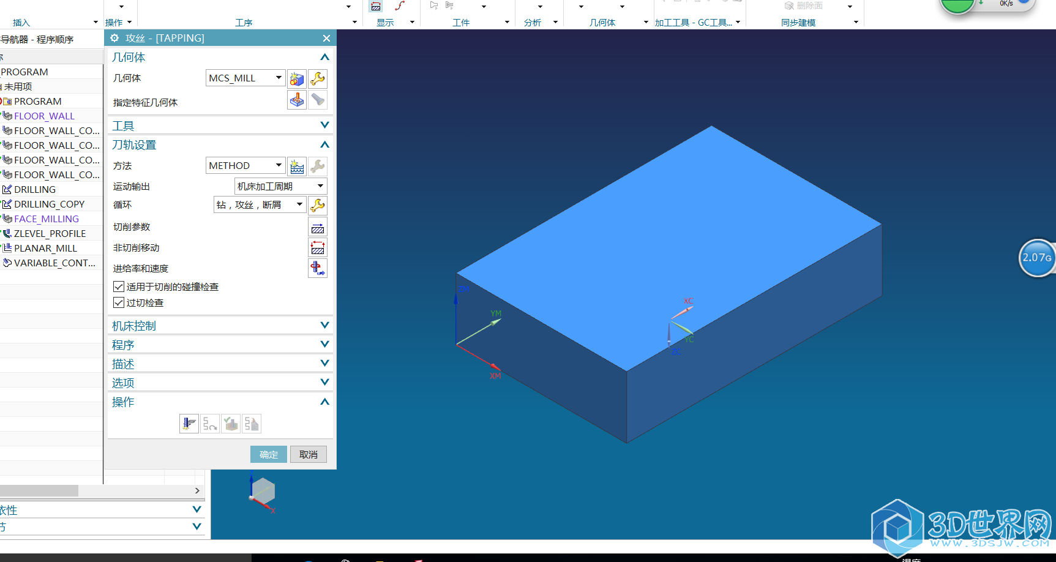
Task: Click the display feature geometry flashlight icon
Action: tap(318, 100)
